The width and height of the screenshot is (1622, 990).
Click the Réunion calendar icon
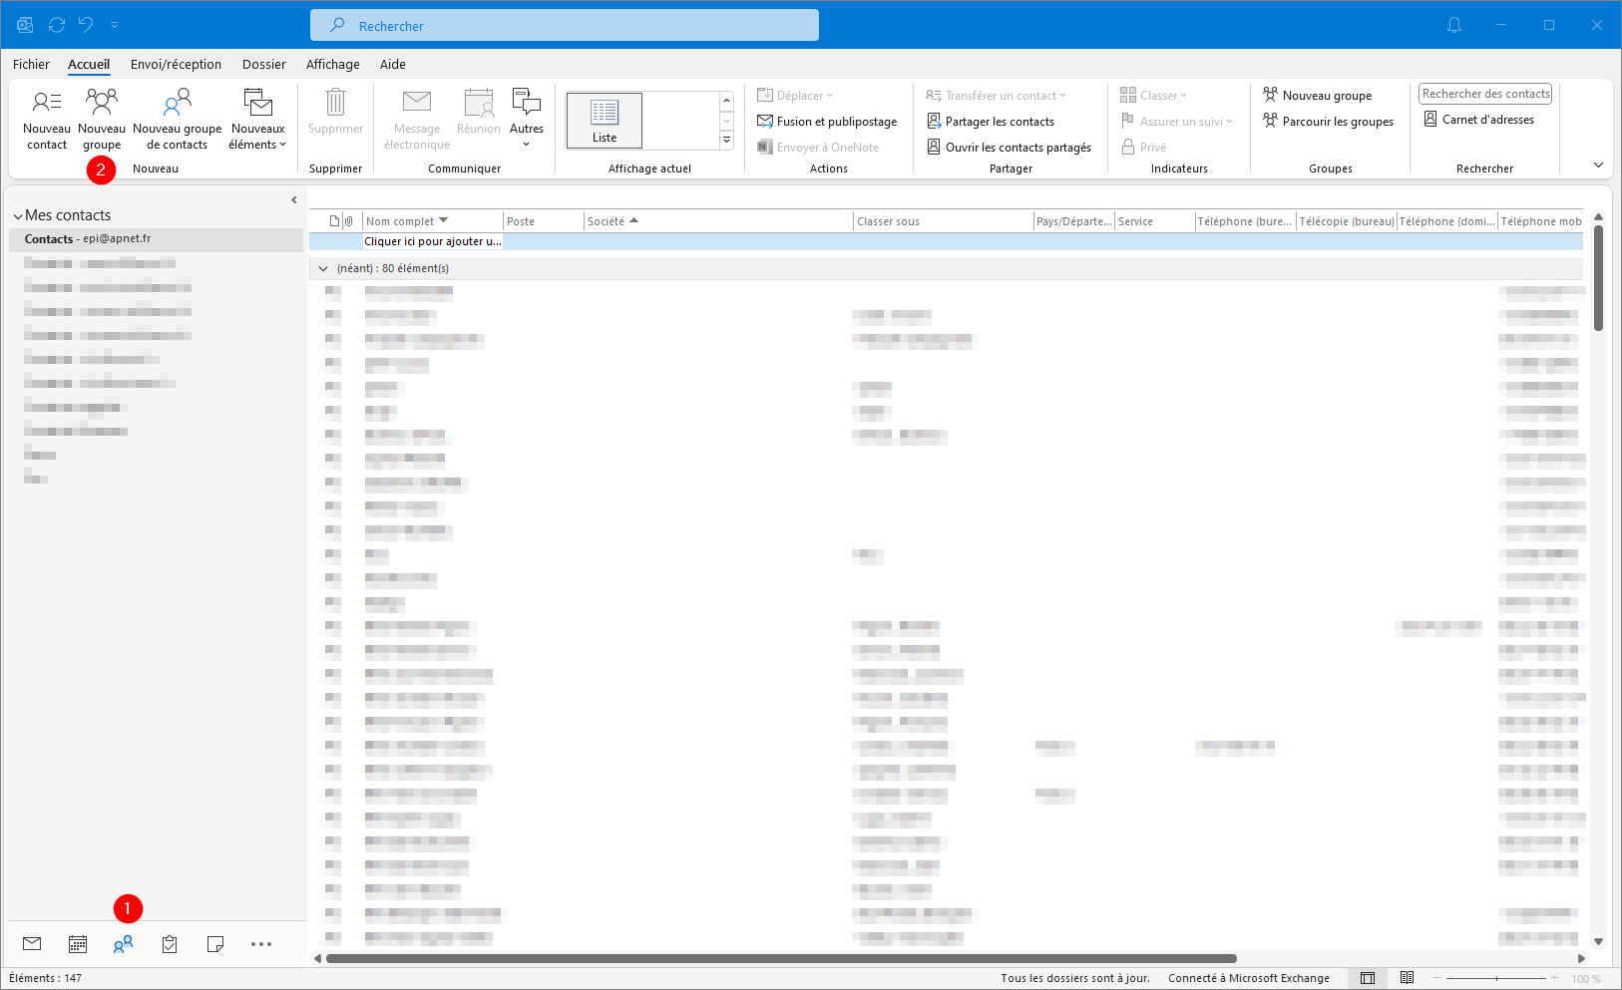point(479,102)
